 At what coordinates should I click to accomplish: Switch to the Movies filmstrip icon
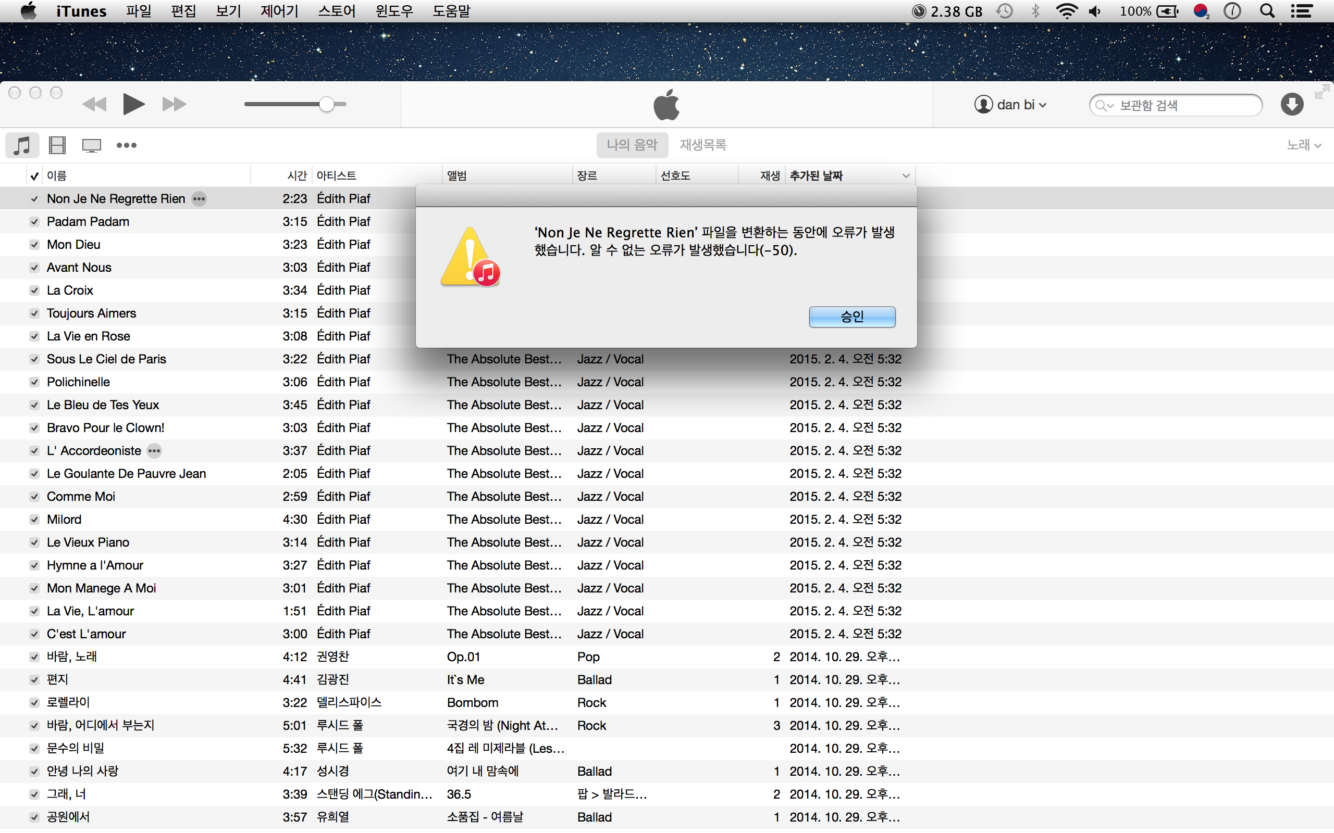(57, 145)
